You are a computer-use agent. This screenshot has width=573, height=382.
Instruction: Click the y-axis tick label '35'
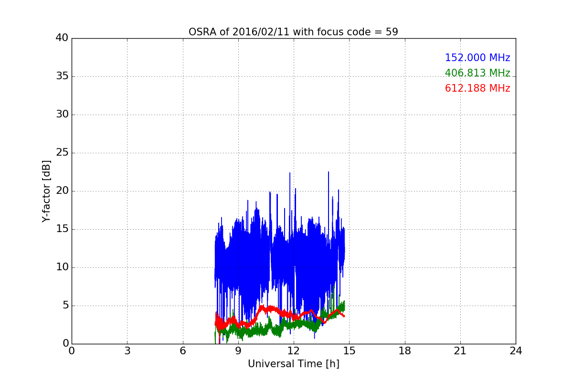pyautogui.click(x=62, y=76)
